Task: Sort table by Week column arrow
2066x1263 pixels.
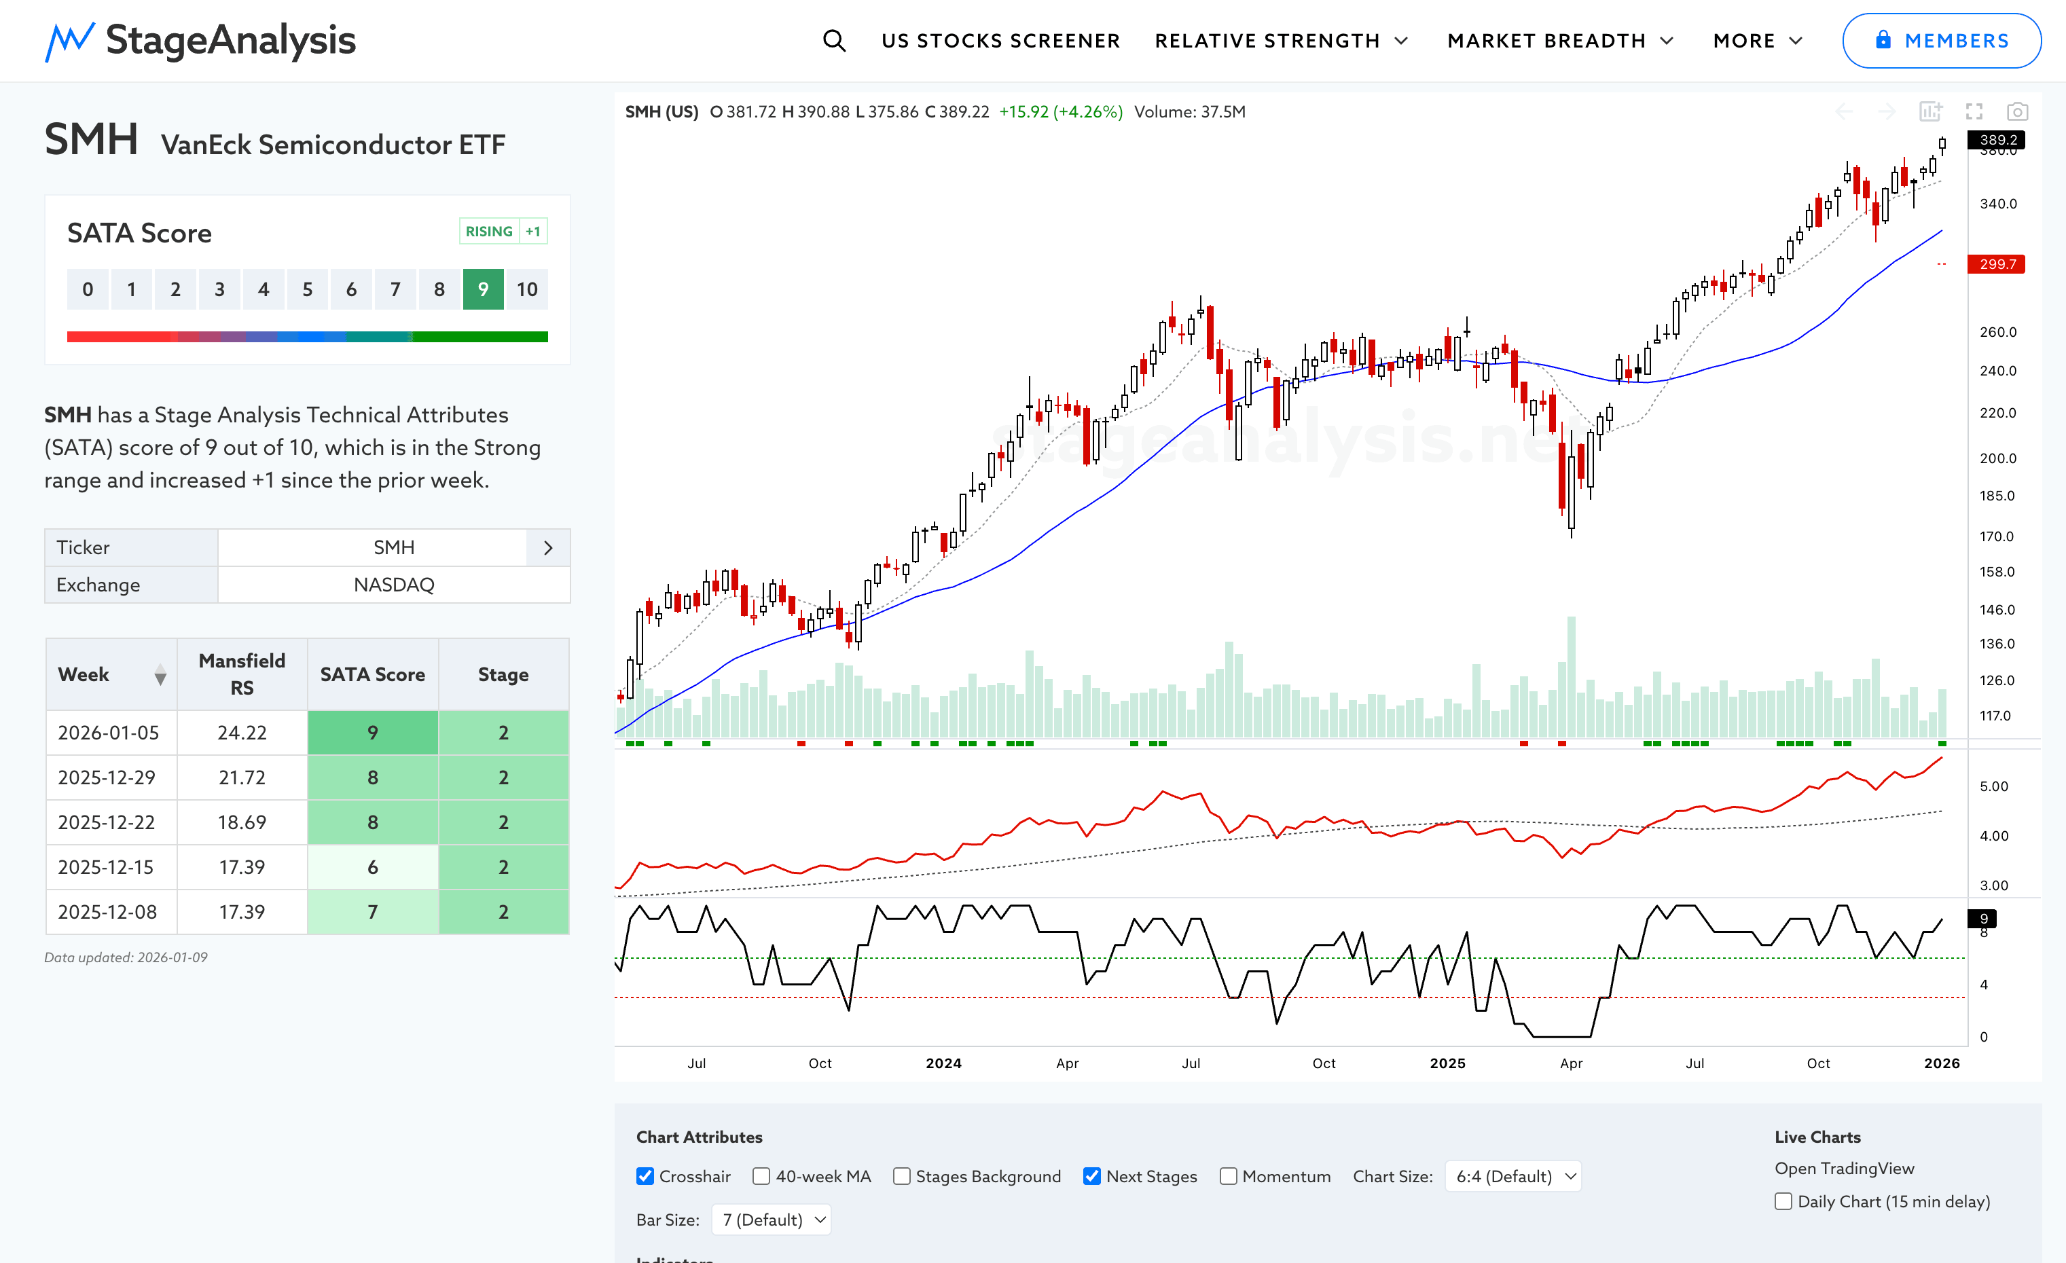Action: [160, 675]
